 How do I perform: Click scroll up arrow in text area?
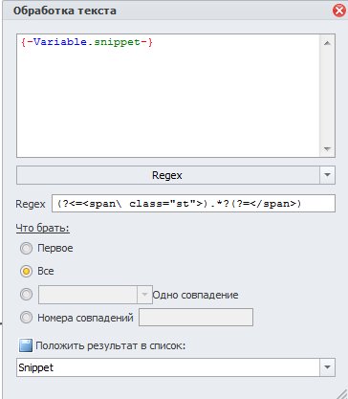327,43
